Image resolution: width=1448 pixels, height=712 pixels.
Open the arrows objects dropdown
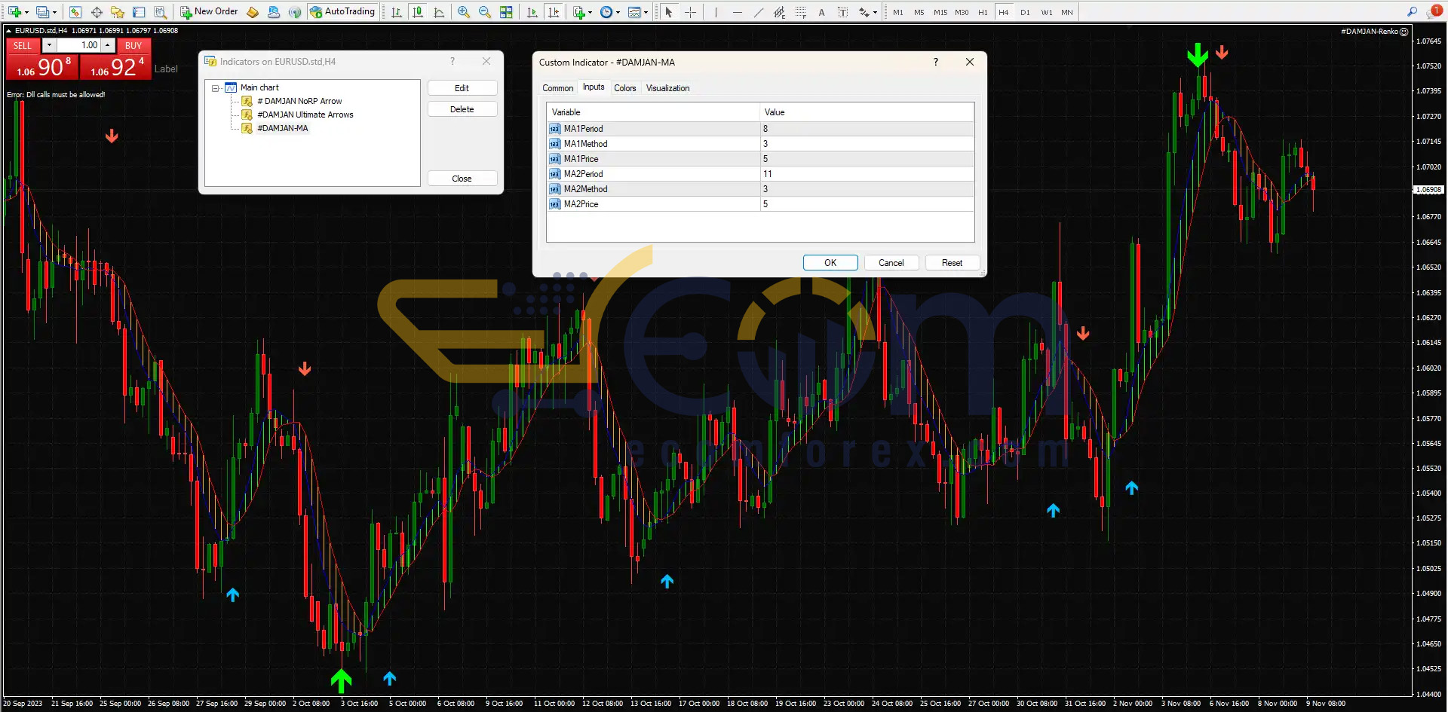click(x=874, y=12)
